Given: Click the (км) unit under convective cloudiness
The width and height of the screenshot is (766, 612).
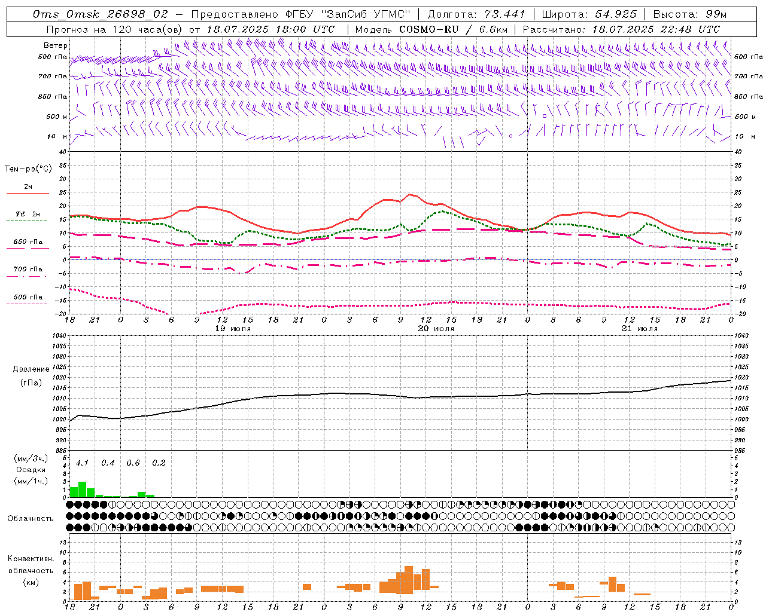Looking at the screenshot, I should 31,582.
